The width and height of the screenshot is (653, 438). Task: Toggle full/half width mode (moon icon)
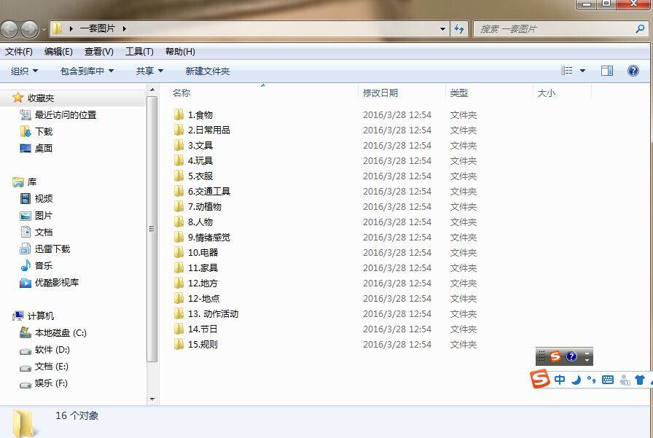[576, 380]
